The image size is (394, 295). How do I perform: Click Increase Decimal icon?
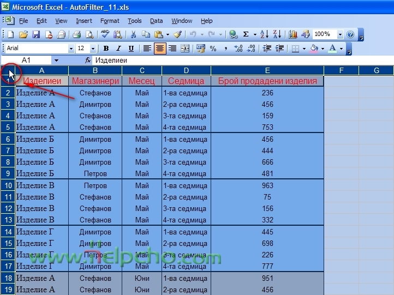point(238,48)
